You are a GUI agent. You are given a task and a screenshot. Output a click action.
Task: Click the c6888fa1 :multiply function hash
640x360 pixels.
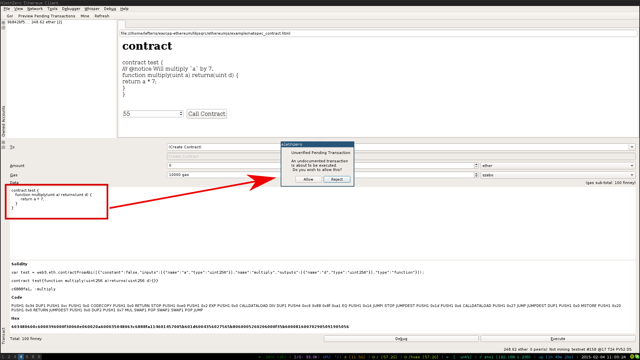pyautogui.click(x=33, y=289)
